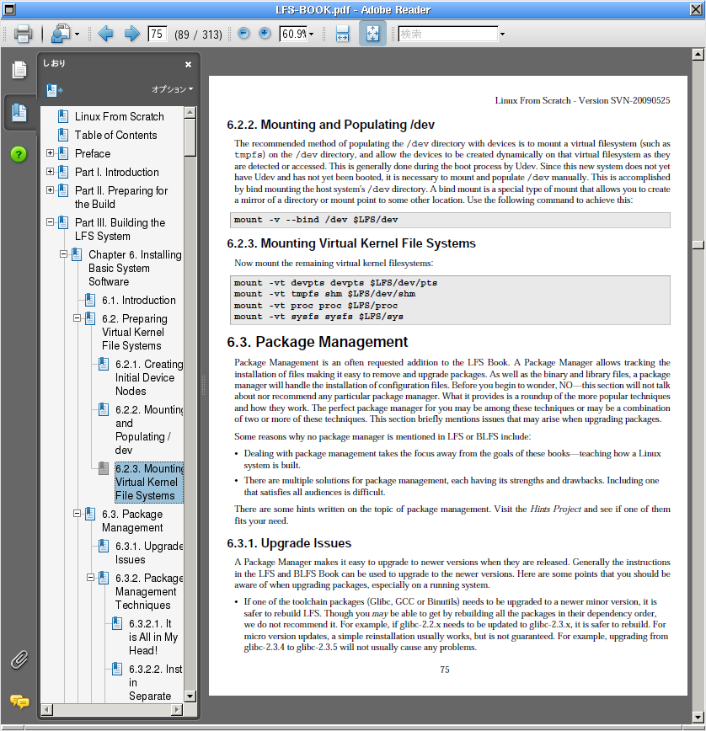
Task: Toggle the Bookmarks panel icon in sidebar
Action: [x=19, y=112]
